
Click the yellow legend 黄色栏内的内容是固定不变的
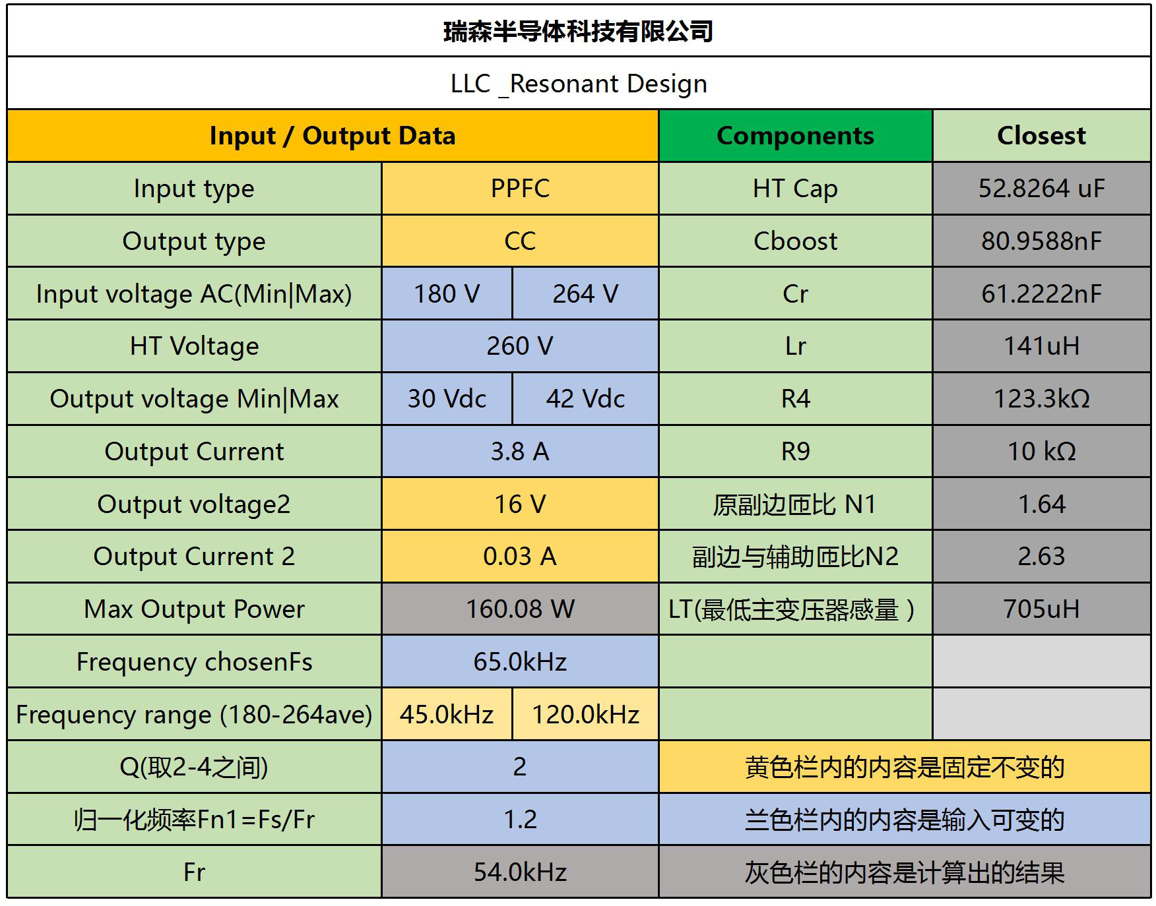pyautogui.click(x=905, y=767)
